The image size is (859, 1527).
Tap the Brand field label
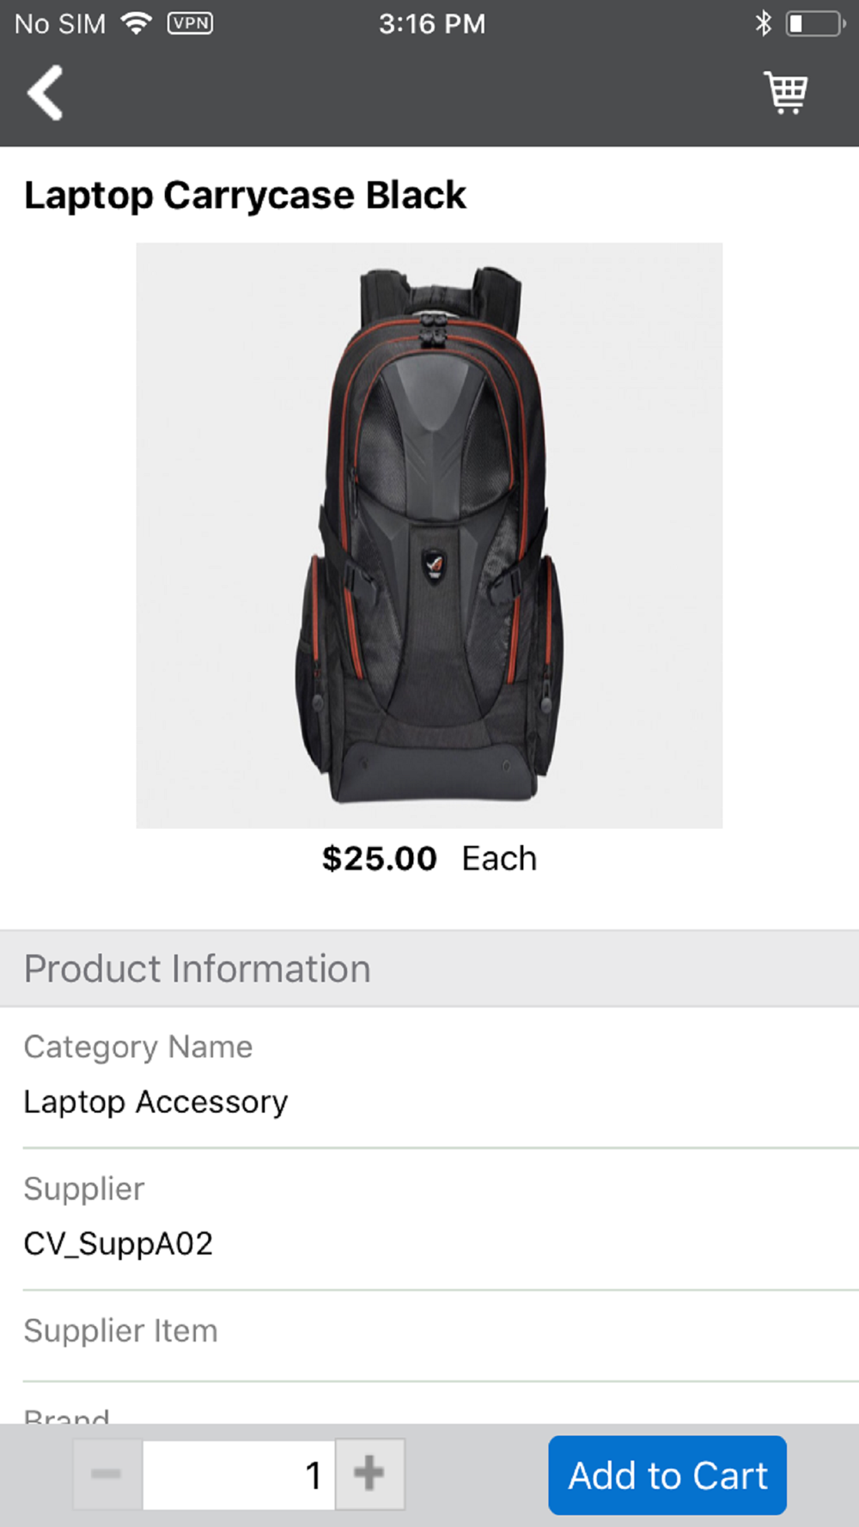tap(67, 1414)
